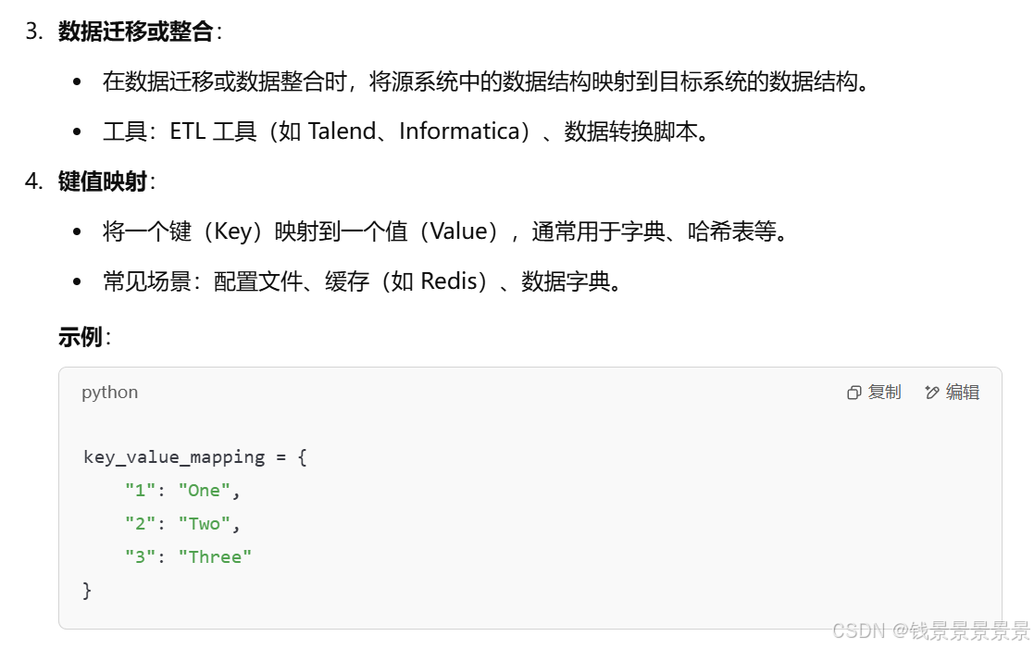This screenshot has height=649, width=1034.
Task: Click the "One" string in the code
Action: pos(205,491)
